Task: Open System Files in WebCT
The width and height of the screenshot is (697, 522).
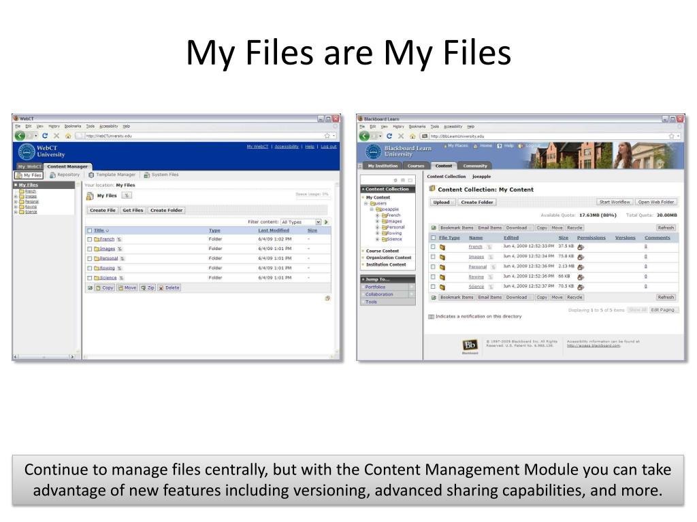Action: 161,175
